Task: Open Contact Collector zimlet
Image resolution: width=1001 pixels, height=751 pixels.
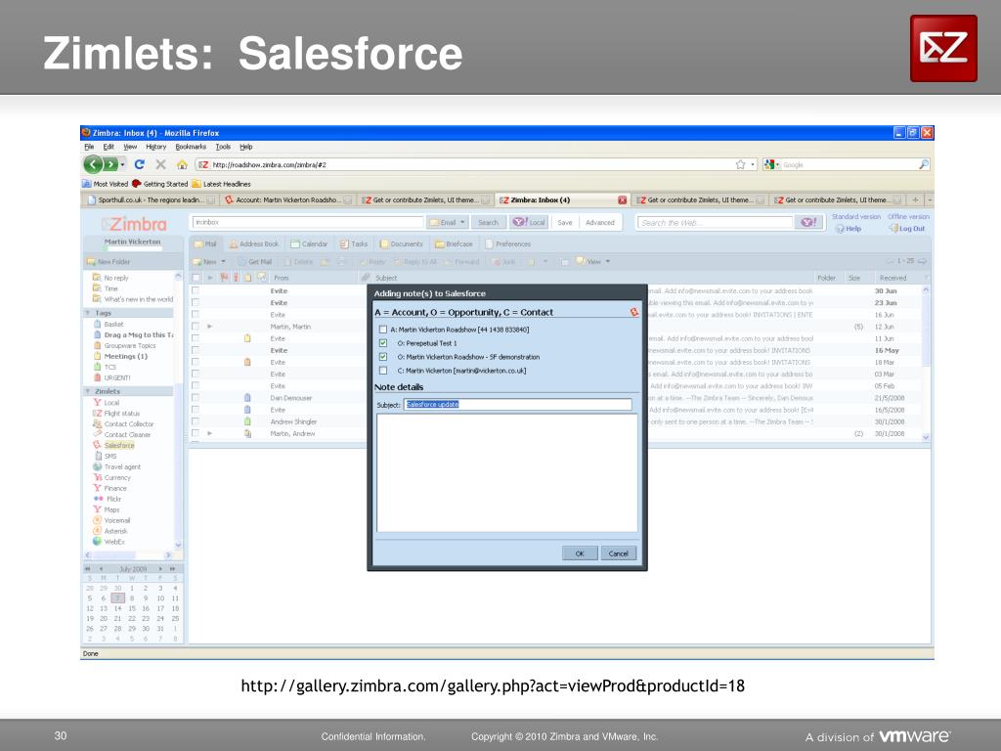Action: (x=128, y=424)
